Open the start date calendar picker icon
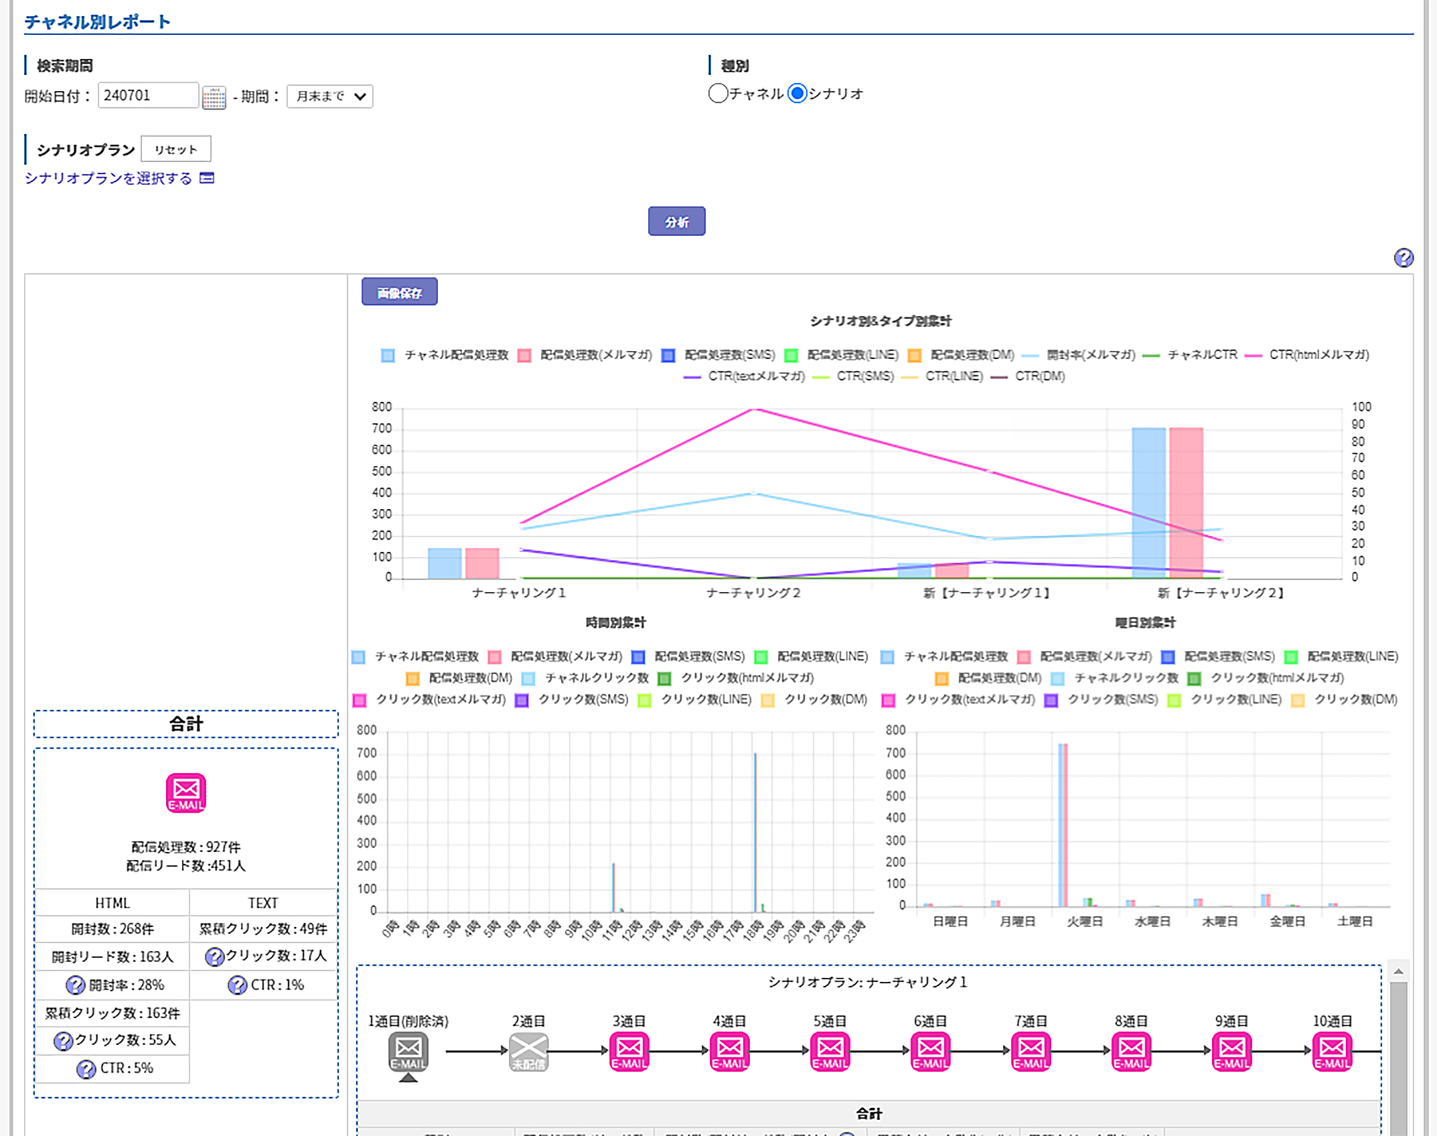This screenshot has height=1136, width=1437. coord(214,97)
